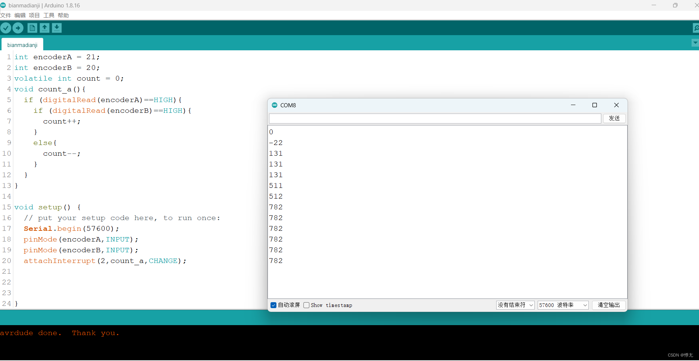
Task: Toggle the 自动滚屏 autoscroll checkbox
Action: [273, 305]
